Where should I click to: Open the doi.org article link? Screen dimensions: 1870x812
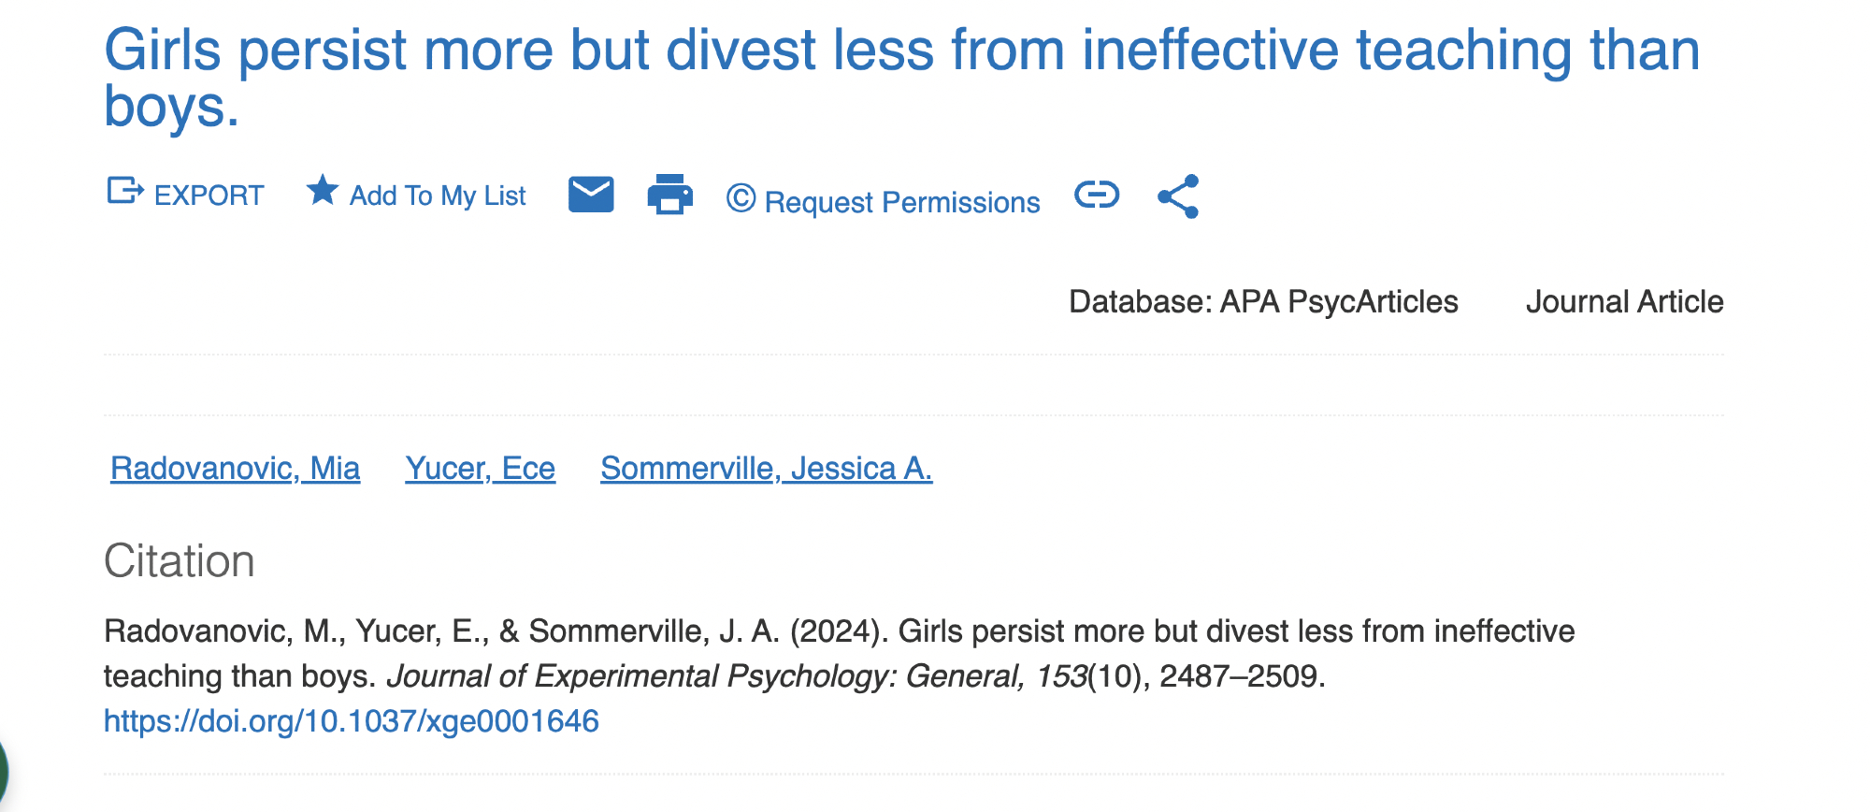pos(351,721)
